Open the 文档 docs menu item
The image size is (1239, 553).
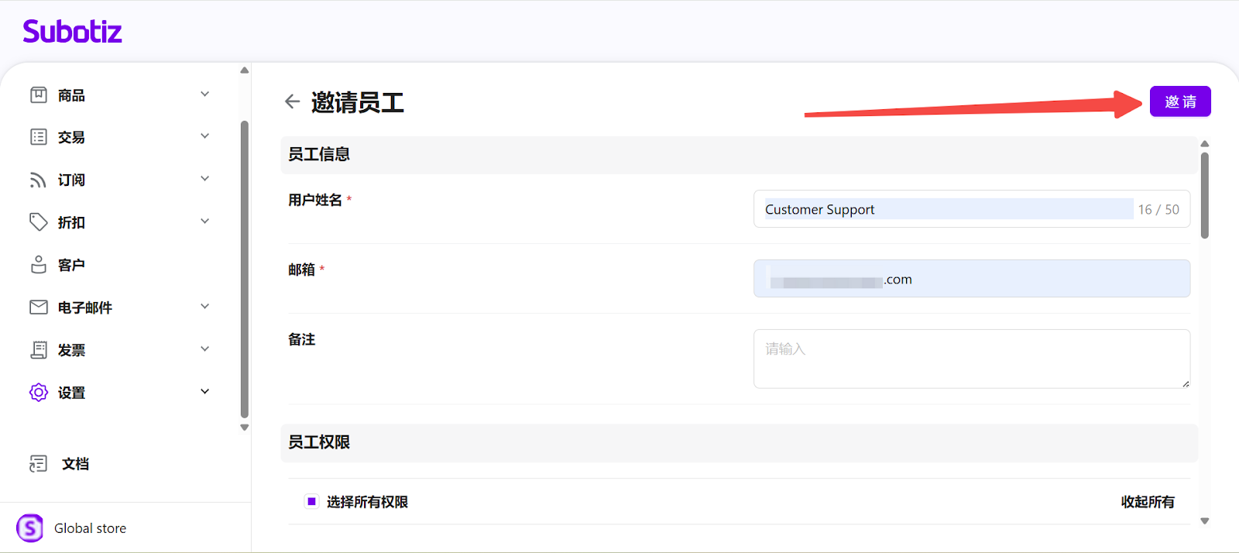(75, 464)
